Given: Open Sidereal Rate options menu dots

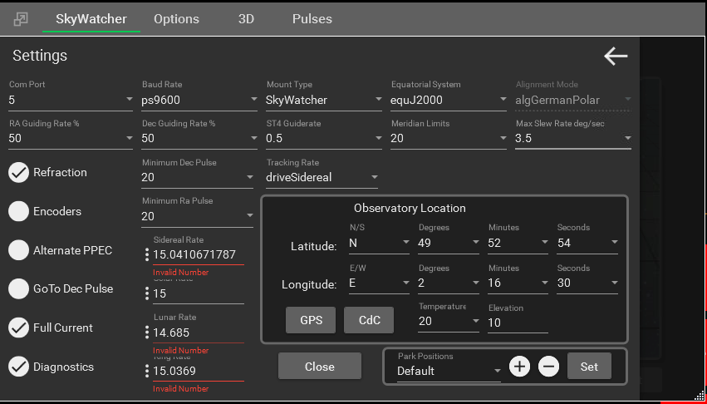Looking at the screenshot, I should [x=146, y=254].
